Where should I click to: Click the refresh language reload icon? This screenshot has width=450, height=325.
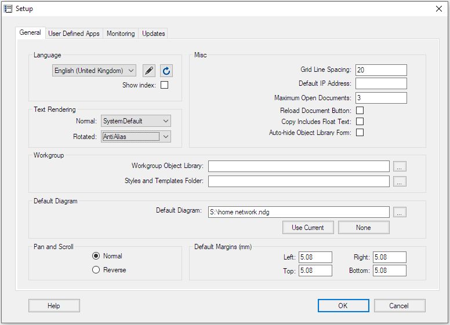166,71
